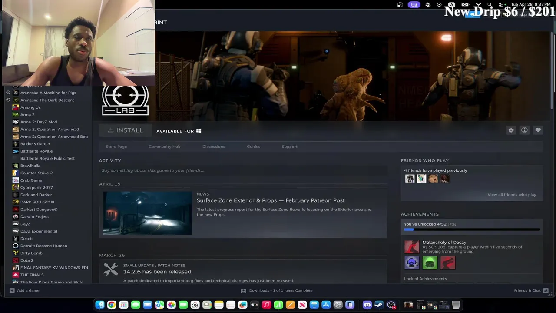This screenshot has height=313, width=556.
Task: Select the green helmet achievement icon
Action: pos(430,263)
